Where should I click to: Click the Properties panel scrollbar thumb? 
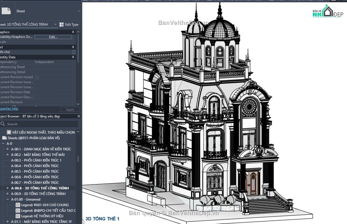tap(78, 48)
